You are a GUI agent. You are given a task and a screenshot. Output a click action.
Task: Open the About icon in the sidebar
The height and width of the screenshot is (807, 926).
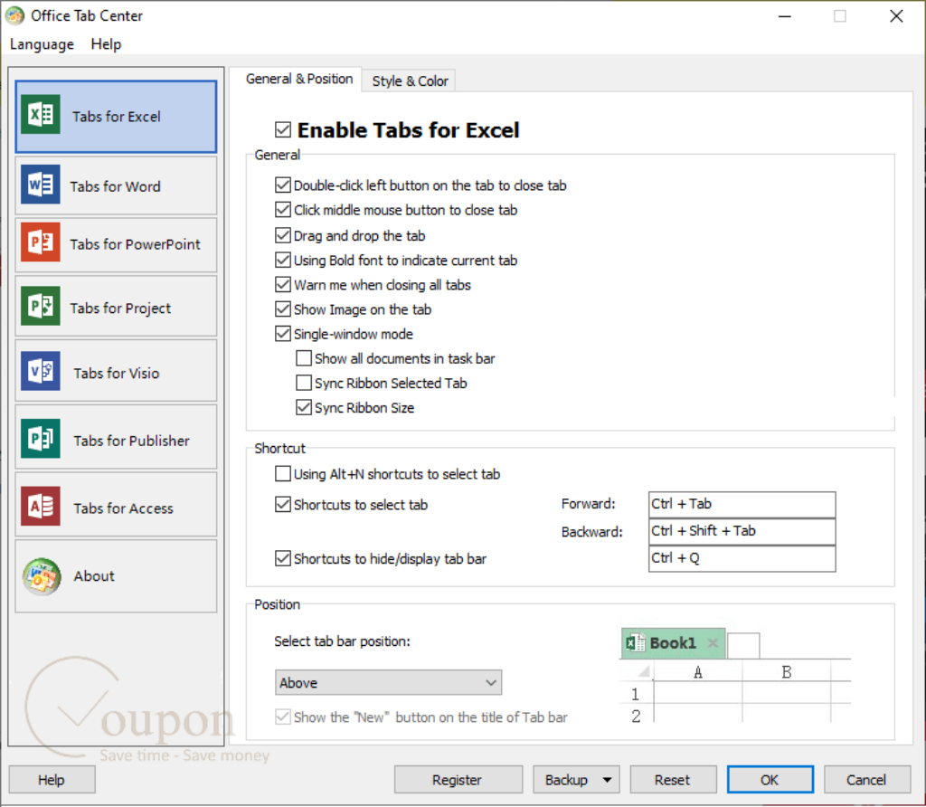42,576
